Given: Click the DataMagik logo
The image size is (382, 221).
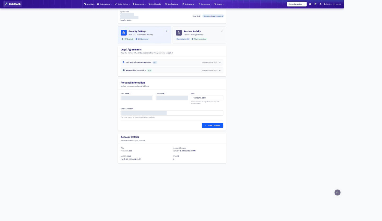Looking at the screenshot, I should pos(13,4).
